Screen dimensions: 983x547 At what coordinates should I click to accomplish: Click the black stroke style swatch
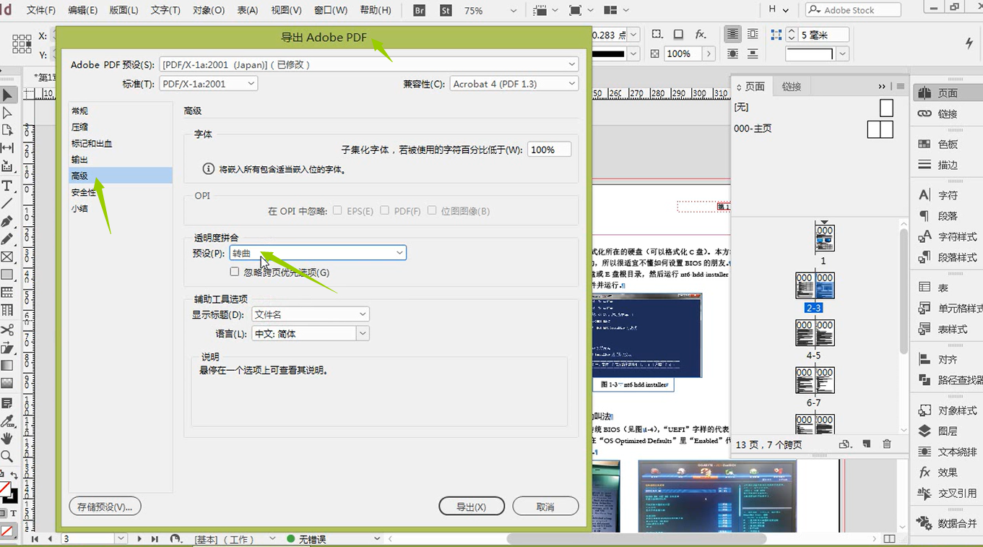(x=608, y=53)
